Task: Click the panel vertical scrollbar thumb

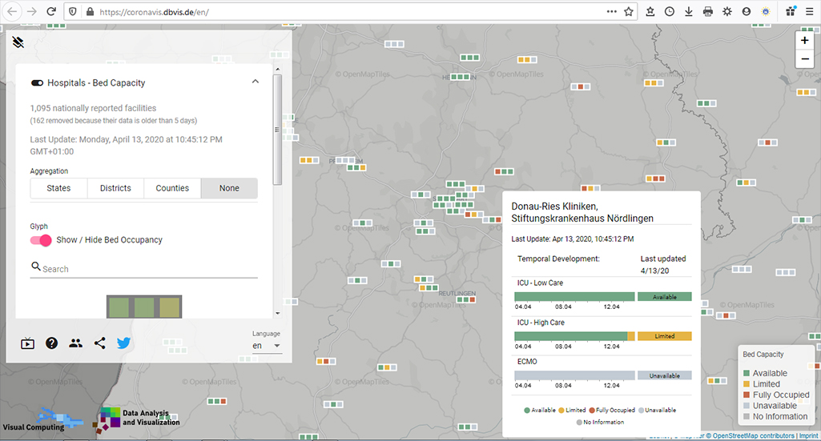Action: tap(277, 130)
